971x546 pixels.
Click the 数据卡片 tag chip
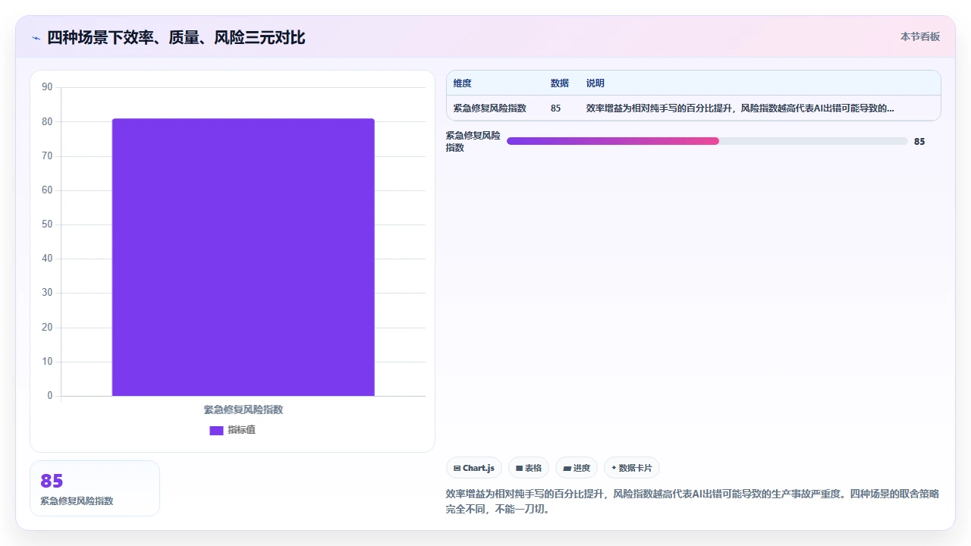pos(632,468)
